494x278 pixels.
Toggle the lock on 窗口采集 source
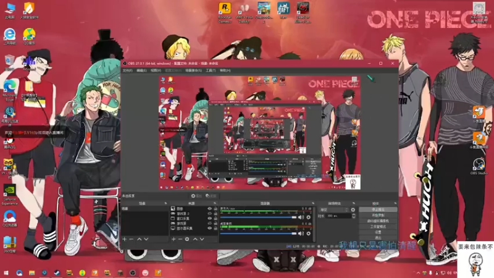(x=216, y=219)
